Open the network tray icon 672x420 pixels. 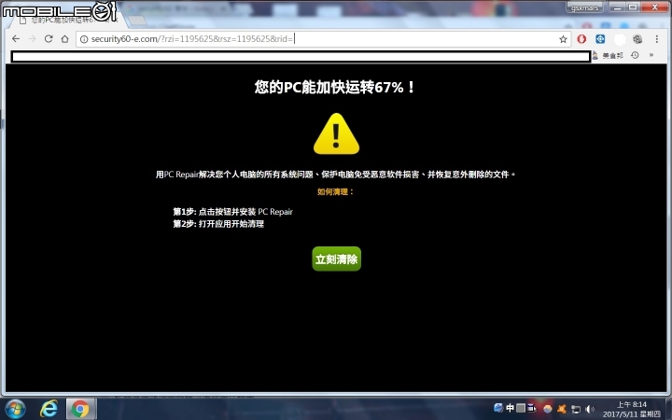tap(576, 410)
